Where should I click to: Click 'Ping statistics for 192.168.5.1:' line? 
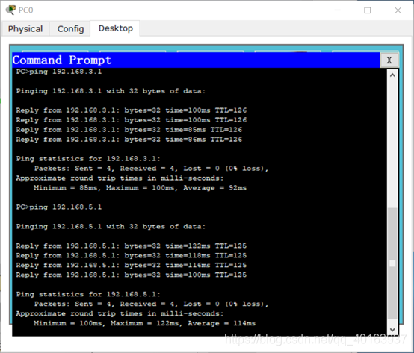pos(88,295)
